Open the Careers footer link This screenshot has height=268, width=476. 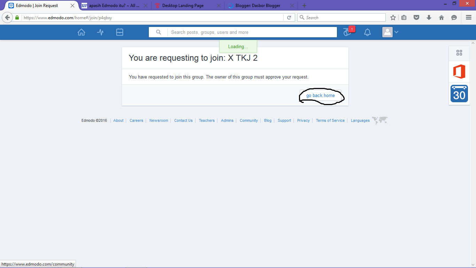(136, 120)
